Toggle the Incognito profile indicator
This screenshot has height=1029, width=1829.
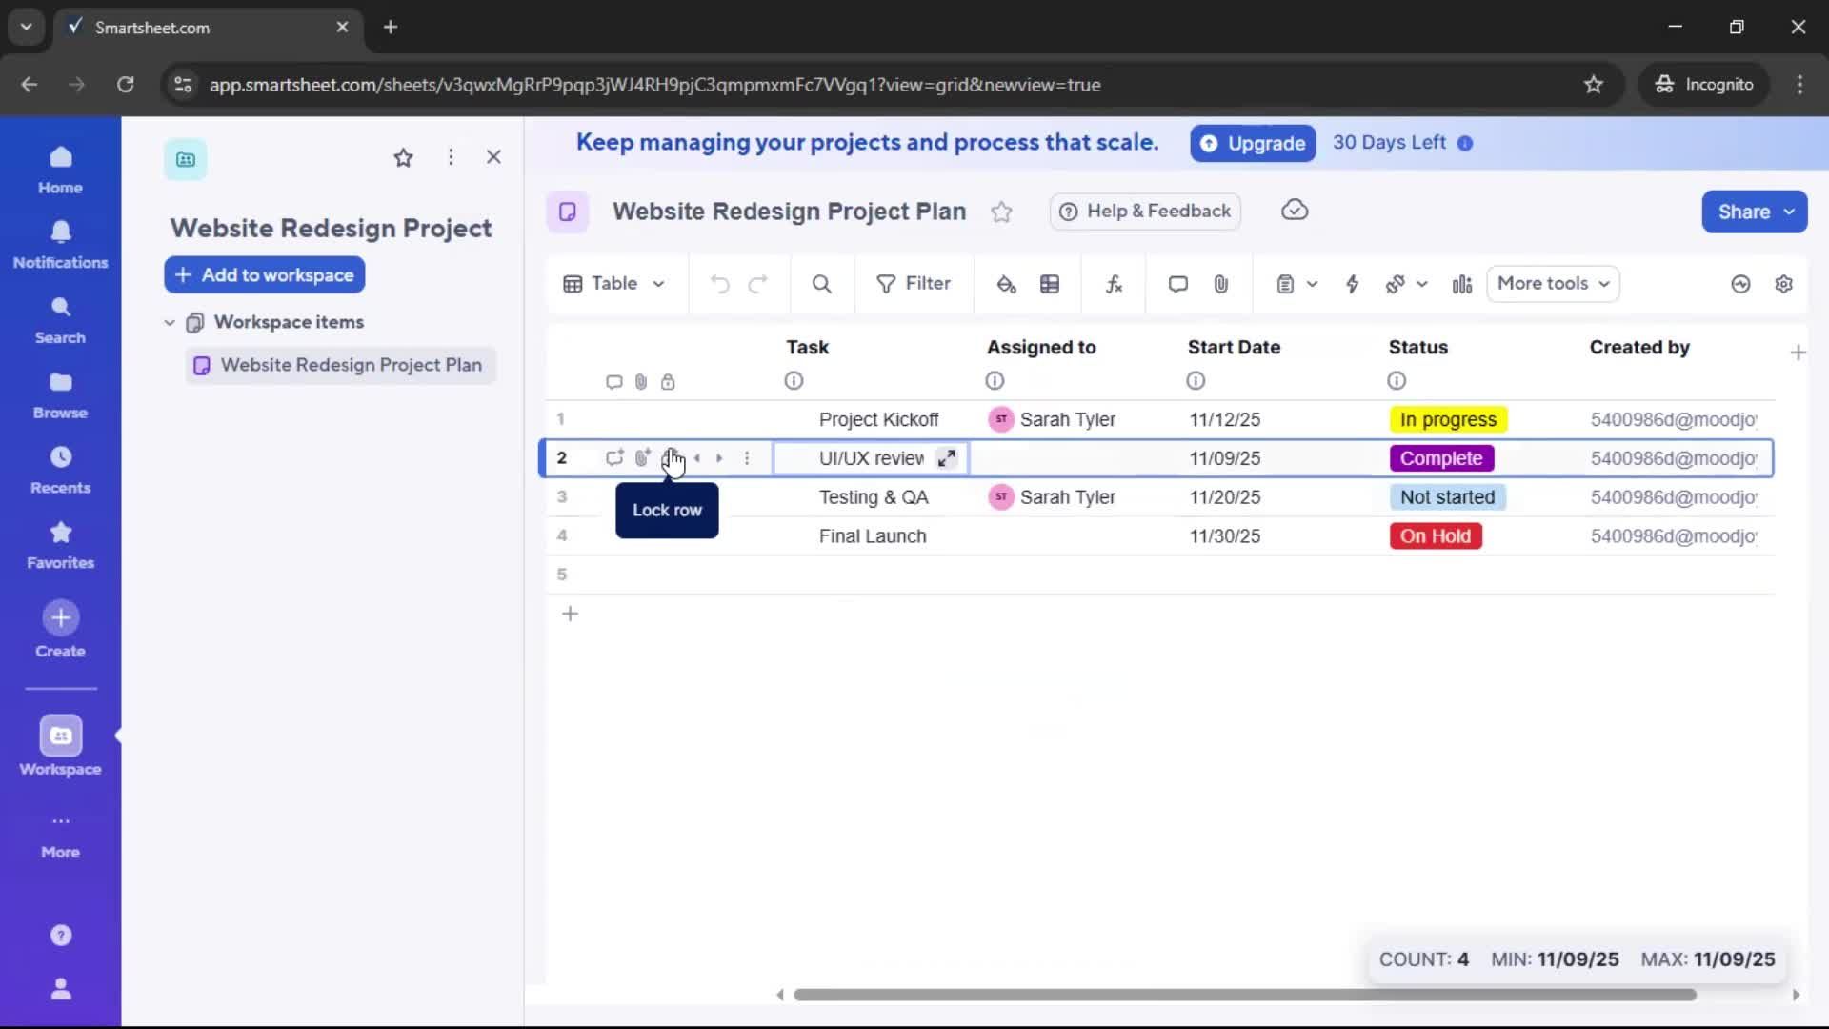pyautogui.click(x=1704, y=84)
